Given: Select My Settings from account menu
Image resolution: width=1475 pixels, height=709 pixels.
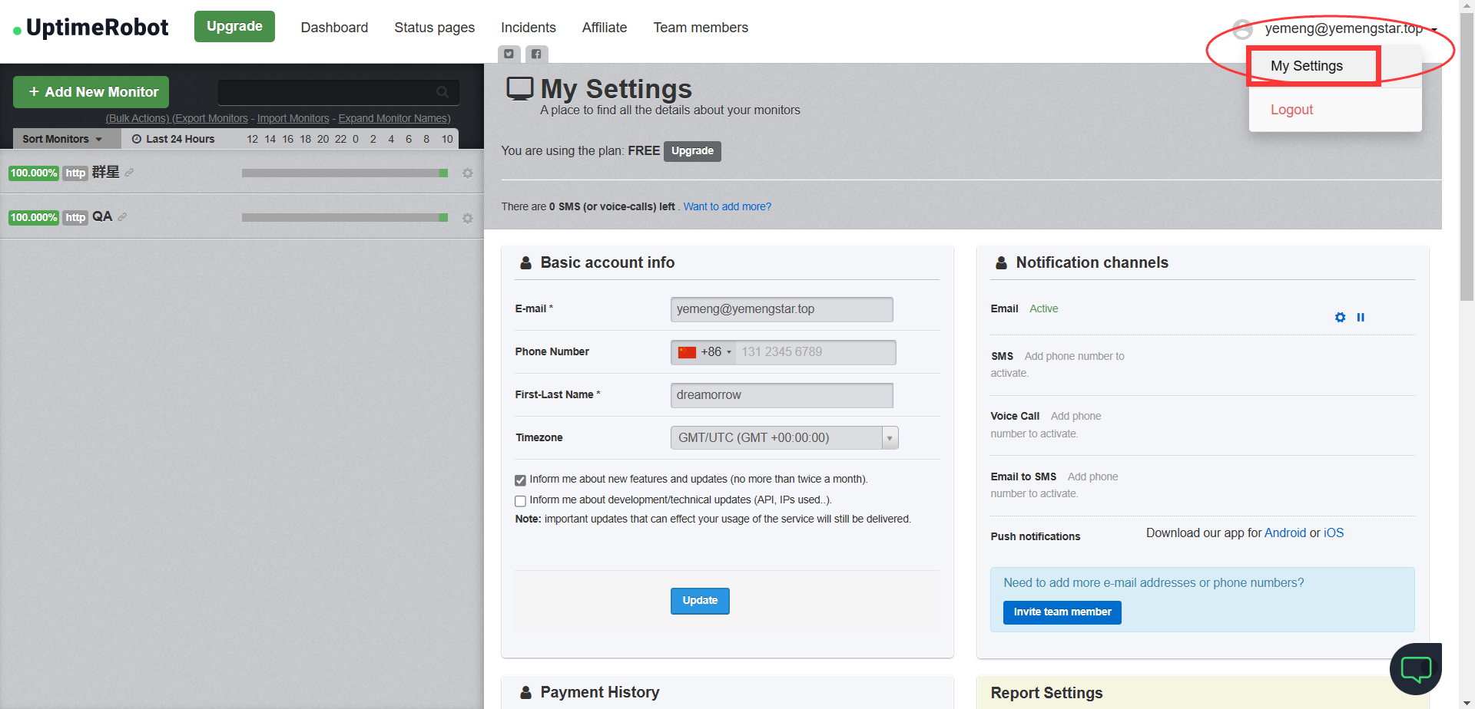Looking at the screenshot, I should 1306,66.
